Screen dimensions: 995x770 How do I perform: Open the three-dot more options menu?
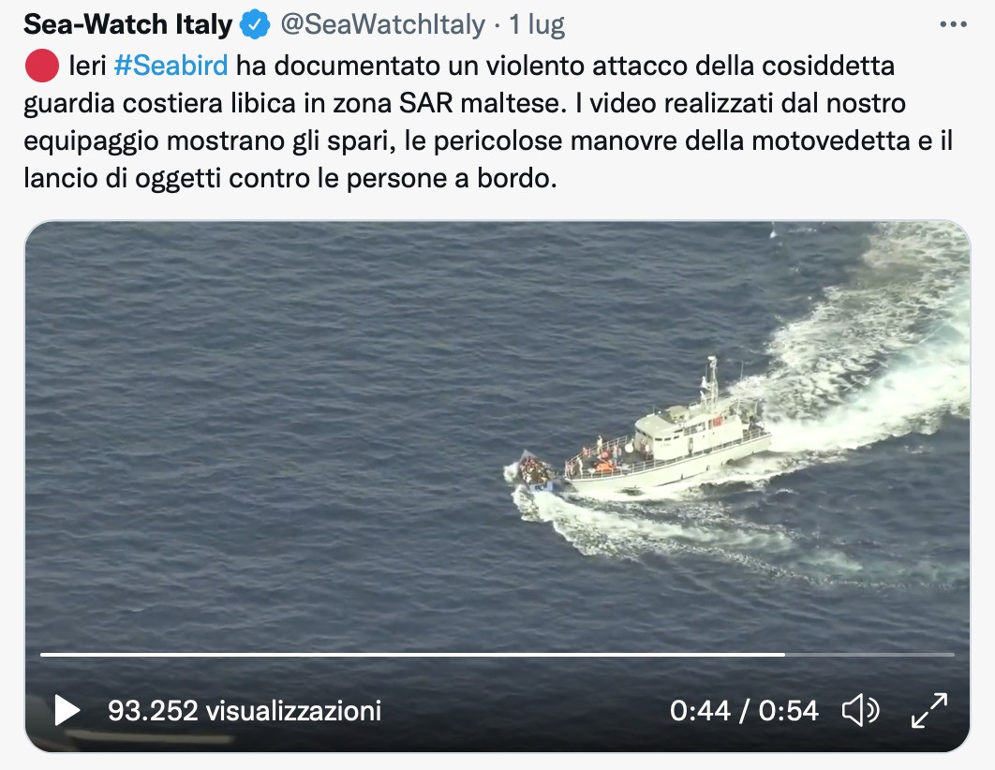tap(953, 24)
